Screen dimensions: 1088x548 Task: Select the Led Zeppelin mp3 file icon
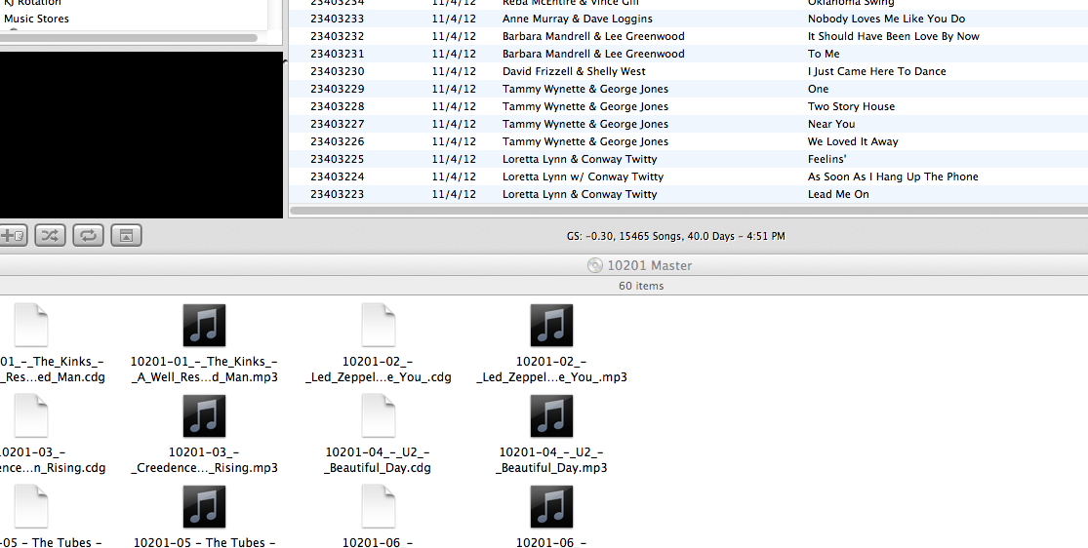pyautogui.click(x=551, y=326)
